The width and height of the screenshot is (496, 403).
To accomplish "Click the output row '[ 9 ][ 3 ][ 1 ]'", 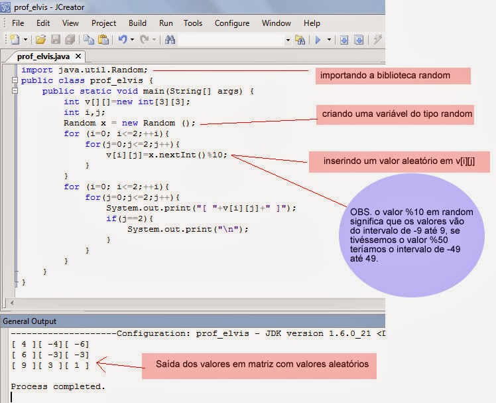I will pos(50,365).
